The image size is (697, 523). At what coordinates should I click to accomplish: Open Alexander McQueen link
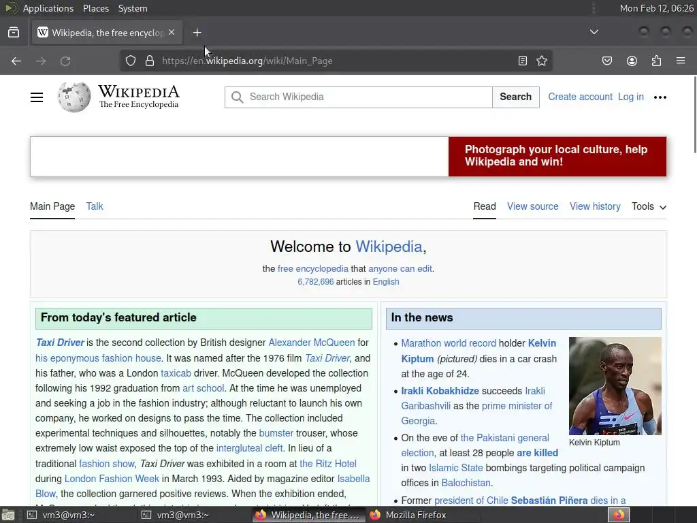coord(312,343)
